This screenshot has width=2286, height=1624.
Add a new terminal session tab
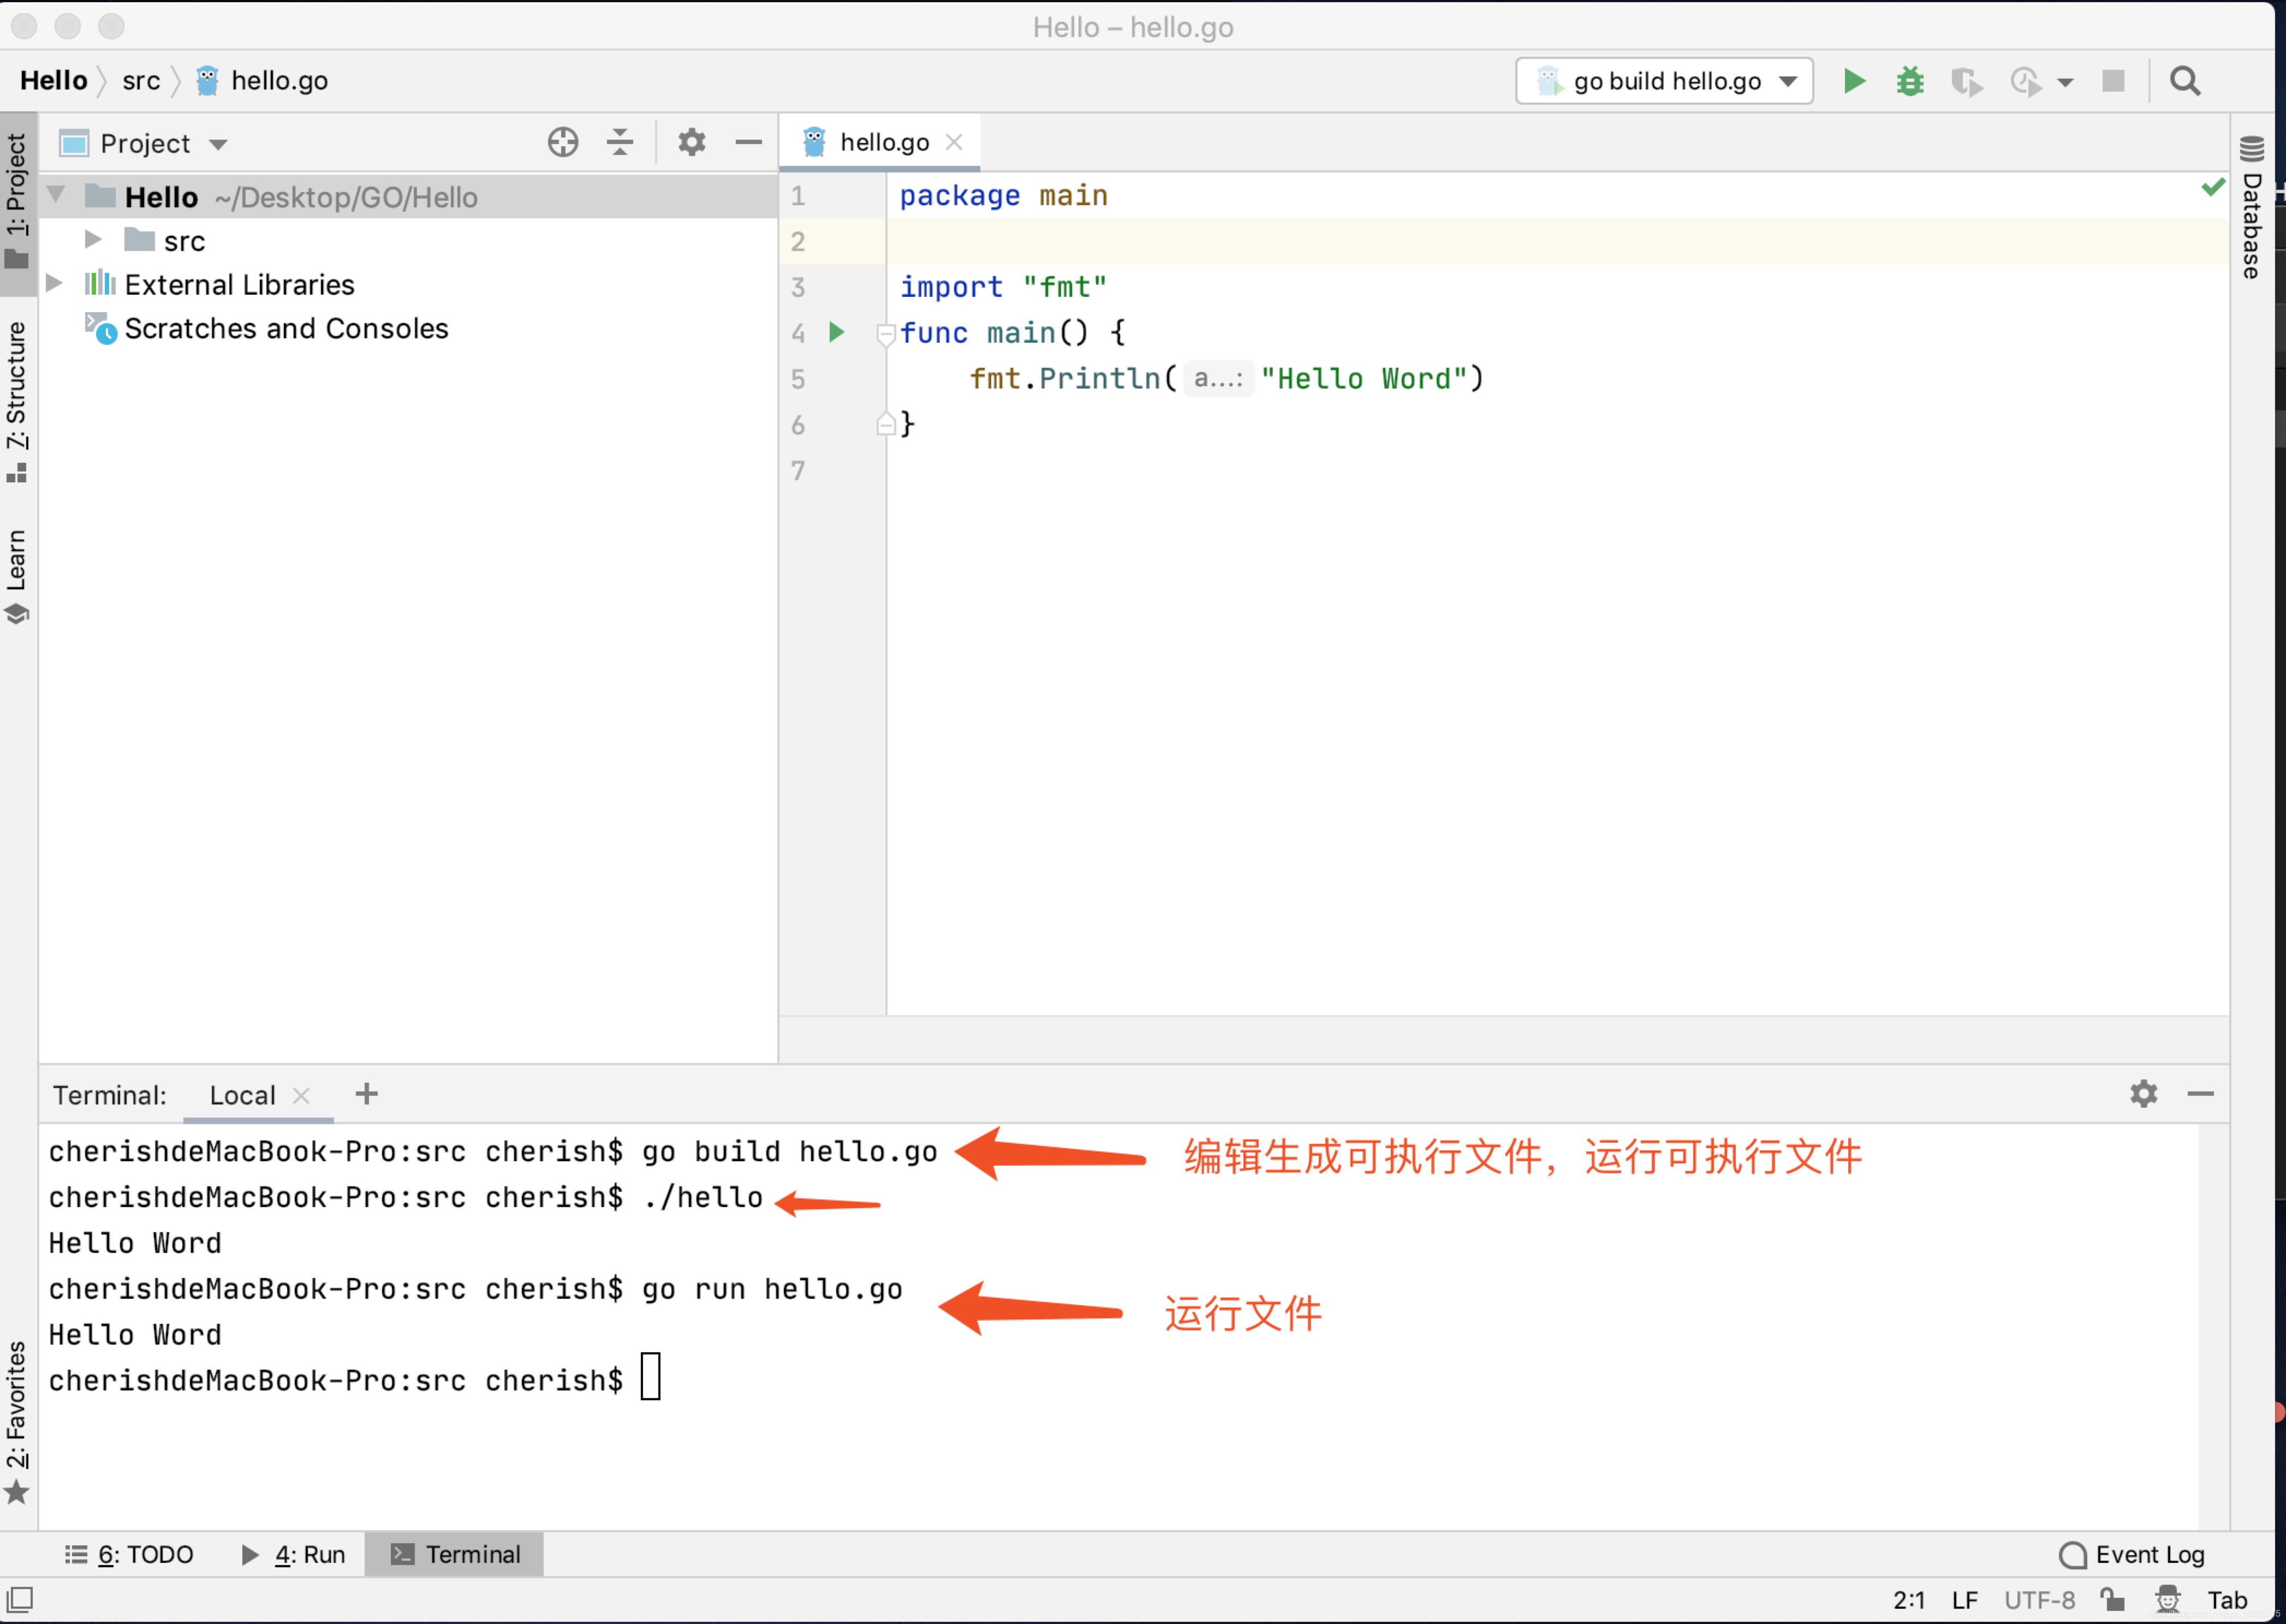pos(366,1094)
